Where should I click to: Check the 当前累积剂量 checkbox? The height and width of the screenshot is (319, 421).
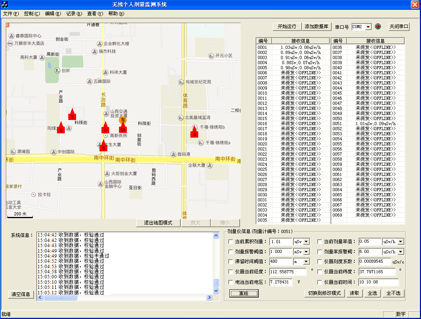pos(230,242)
